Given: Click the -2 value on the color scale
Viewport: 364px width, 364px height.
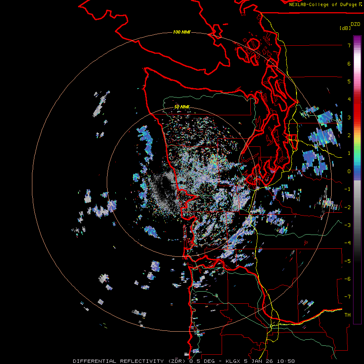Looking at the screenshot, I should click(x=347, y=207).
